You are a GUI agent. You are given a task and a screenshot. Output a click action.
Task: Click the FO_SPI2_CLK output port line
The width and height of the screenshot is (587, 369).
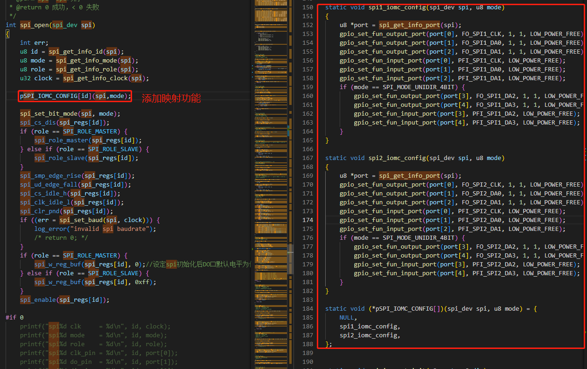[x=461, y=185]
